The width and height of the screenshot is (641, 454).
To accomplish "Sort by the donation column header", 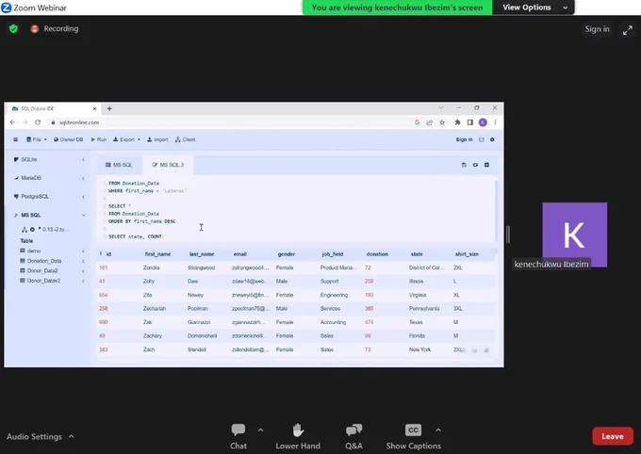I will [377, 253].
